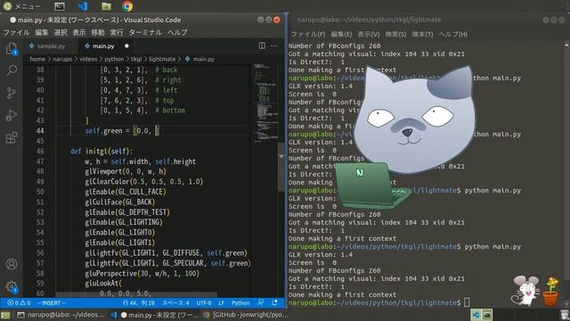Click the narupo breadcrumb segment
570x321 pixels.
[62, 59]
